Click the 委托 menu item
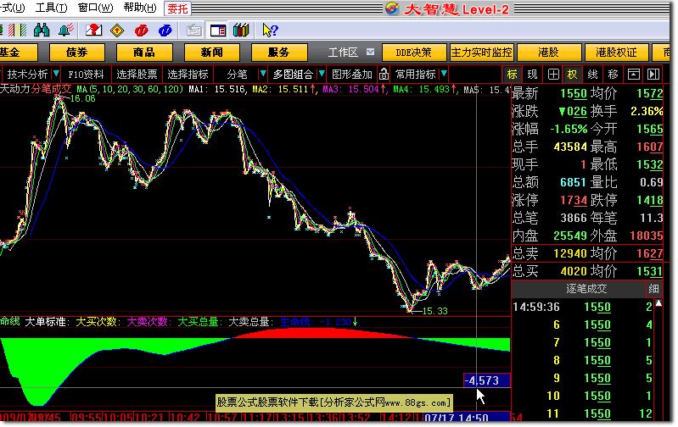 click(x=177, y=8)
